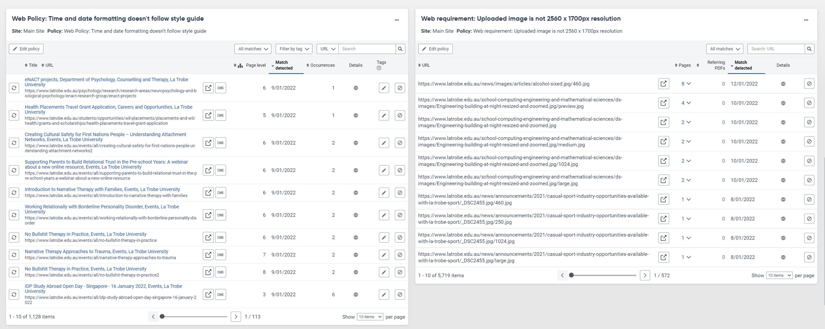Open No Bullshit Therapy in Practice link
Image resolution: width=825 pixels, height=329 pixels.
[x=85, y=234]
